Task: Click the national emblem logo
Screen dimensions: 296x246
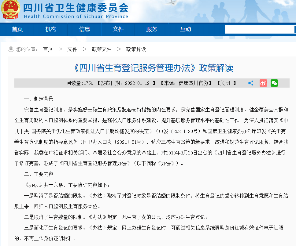Action: (x=10, y=9)
